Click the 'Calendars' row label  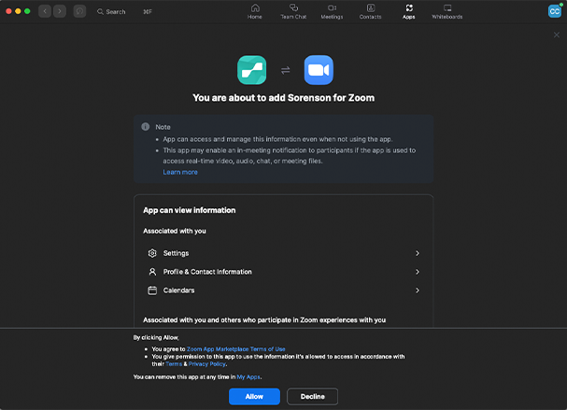point(178,290)
